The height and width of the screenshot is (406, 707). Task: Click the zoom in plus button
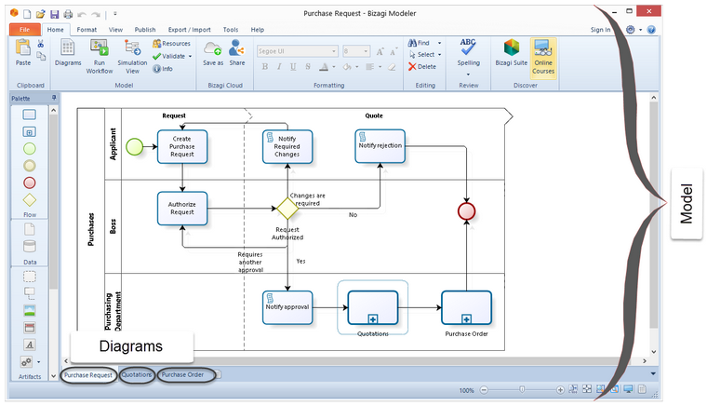click(560, 390)
